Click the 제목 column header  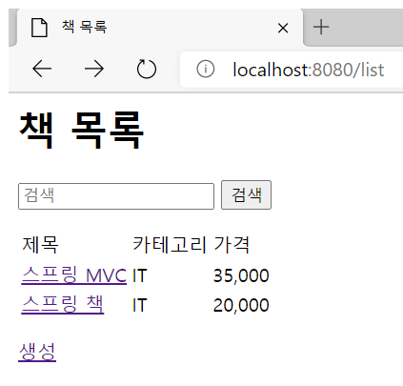40,245
